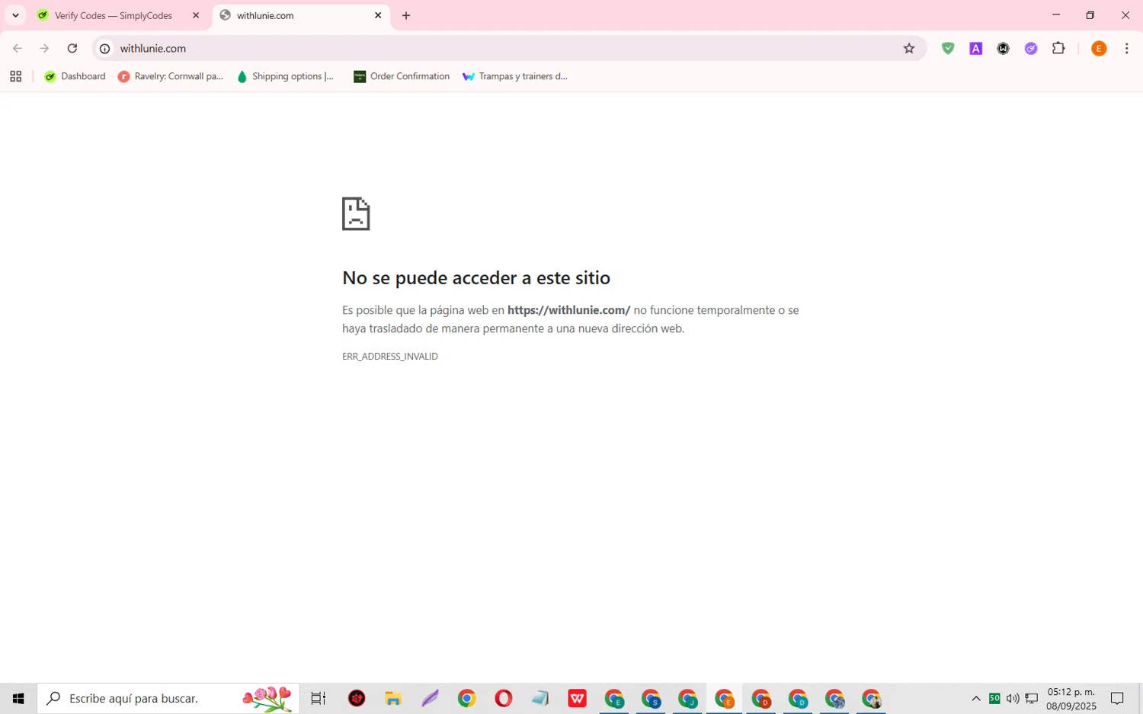1143x714 pixels.
Task: Open WPS Office from the taskbar
Action: pyautogui.click(x=578, y=698)
